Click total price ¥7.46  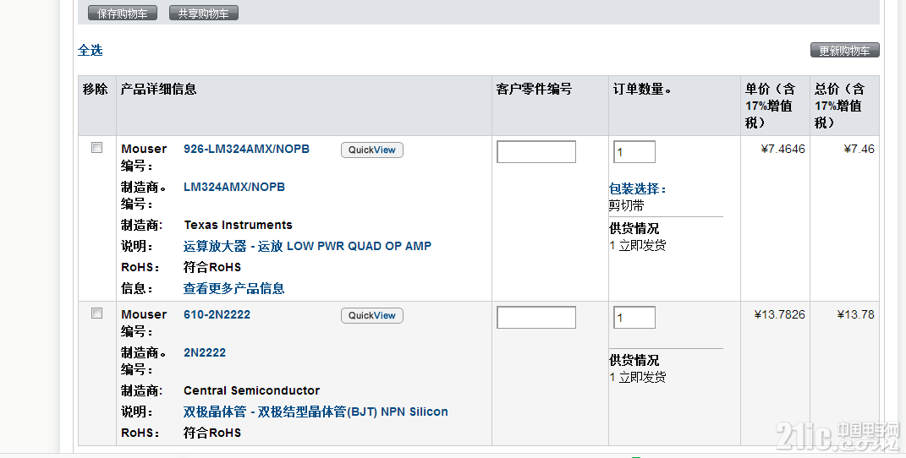click(859, 149)
